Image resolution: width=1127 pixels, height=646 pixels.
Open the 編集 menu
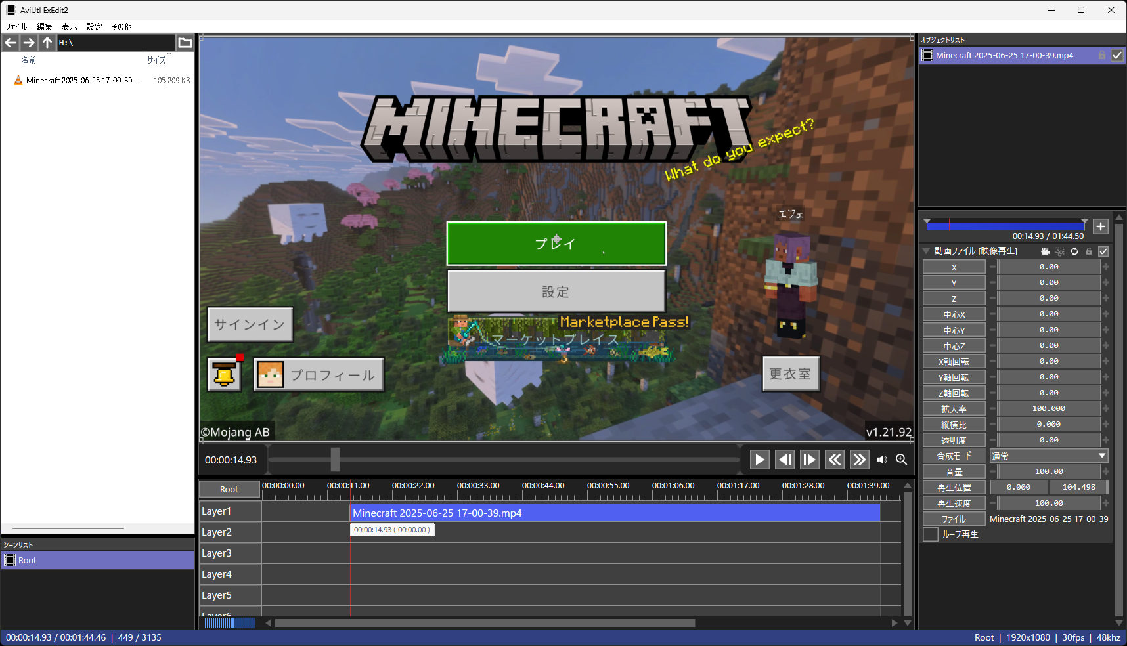pos(45,27)
